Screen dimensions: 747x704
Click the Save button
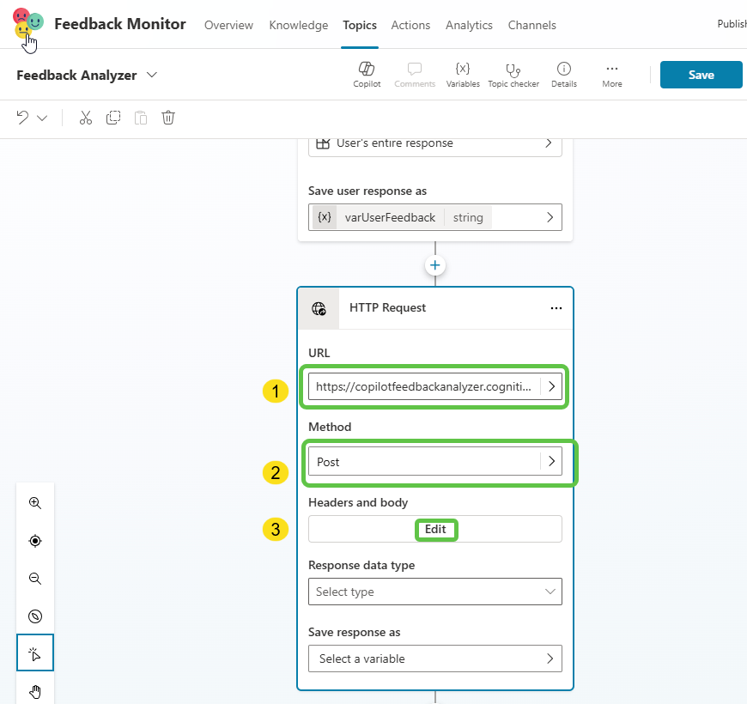click(701, 75)
